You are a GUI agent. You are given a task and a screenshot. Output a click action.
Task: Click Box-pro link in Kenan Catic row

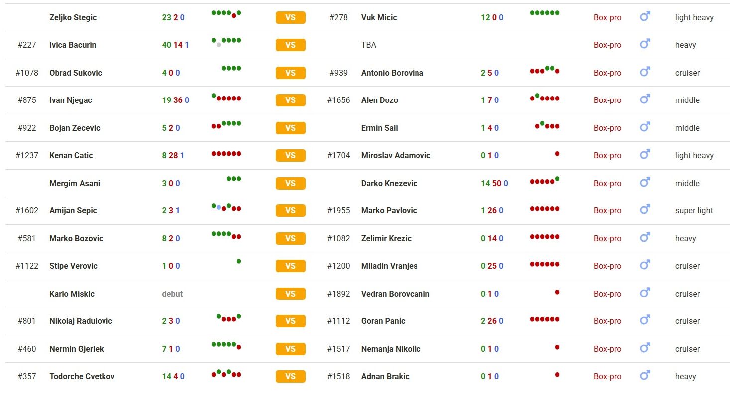pyautogui.click(x=607, y=155)
